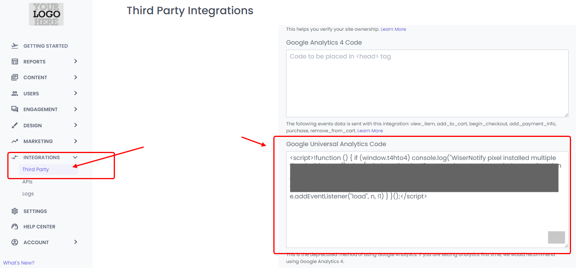Open the What's New link
Viewport: 576px width, 268px height.
click(x=19, y=263)
